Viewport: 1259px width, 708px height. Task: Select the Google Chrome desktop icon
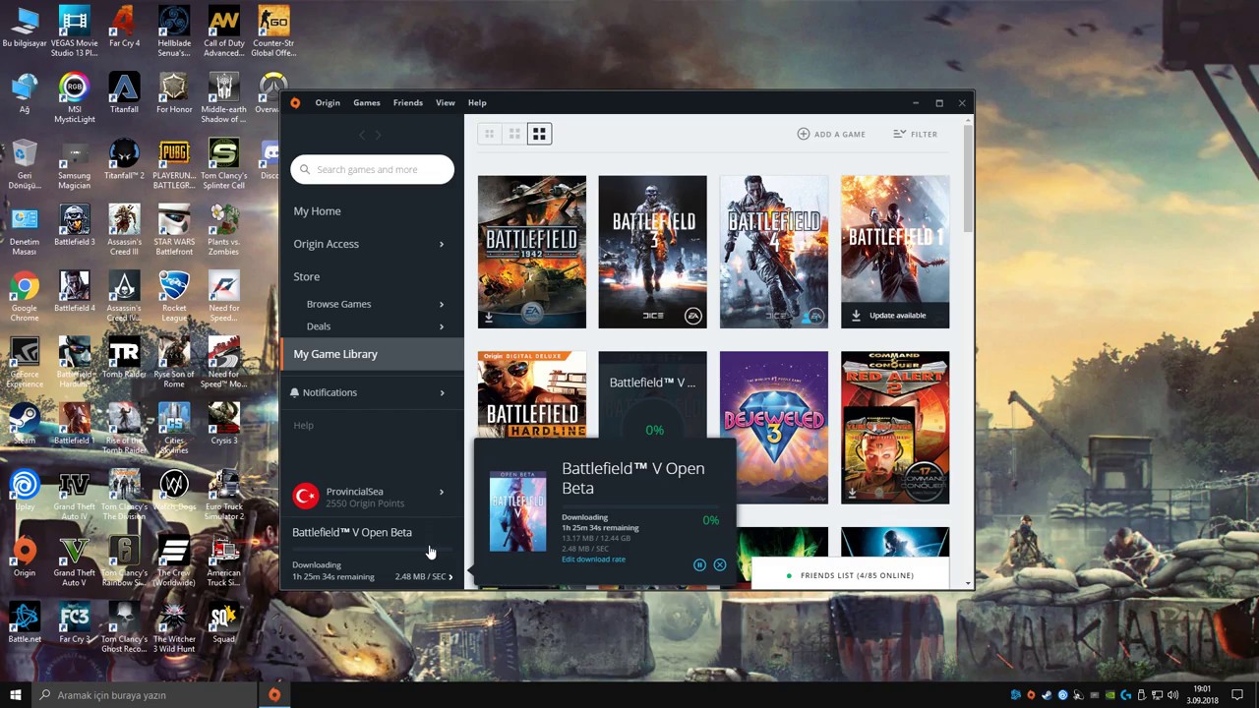[25, 297]
